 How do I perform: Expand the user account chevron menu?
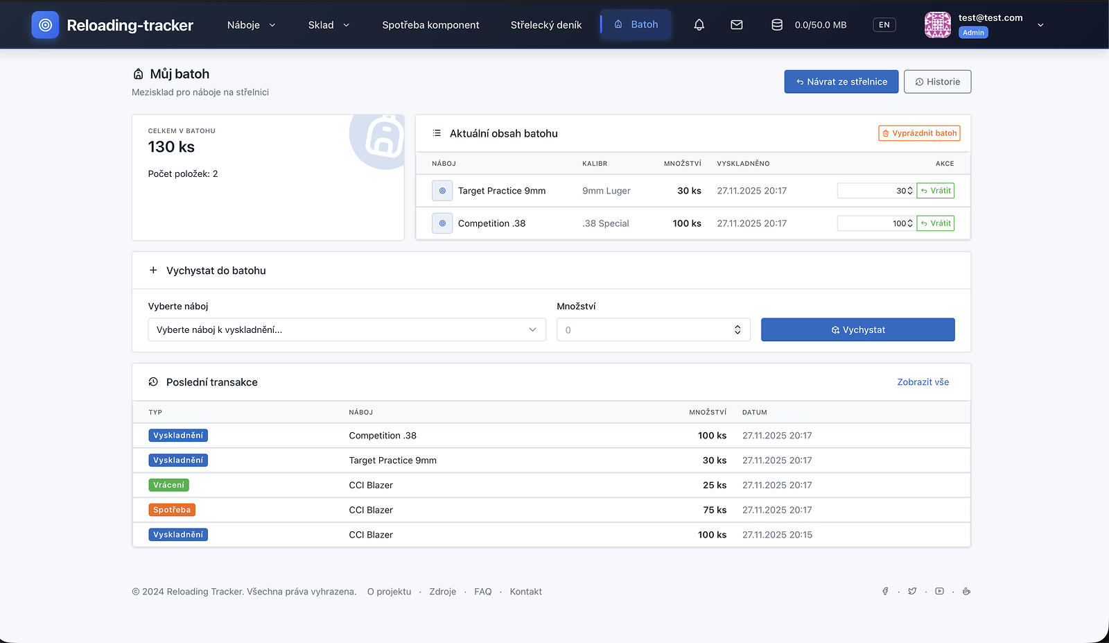coord(1040,25)
